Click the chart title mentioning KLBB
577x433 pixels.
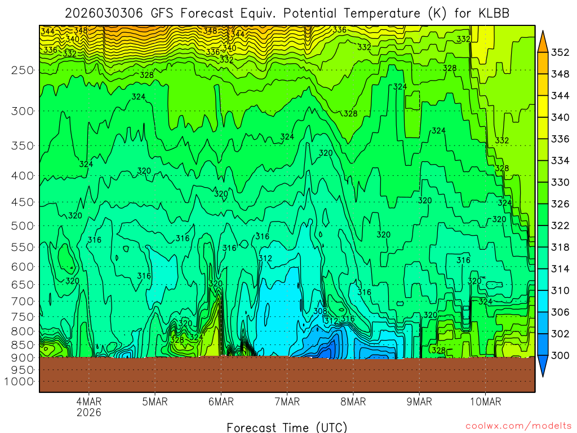pyautogui.click(x=287, y=14)
